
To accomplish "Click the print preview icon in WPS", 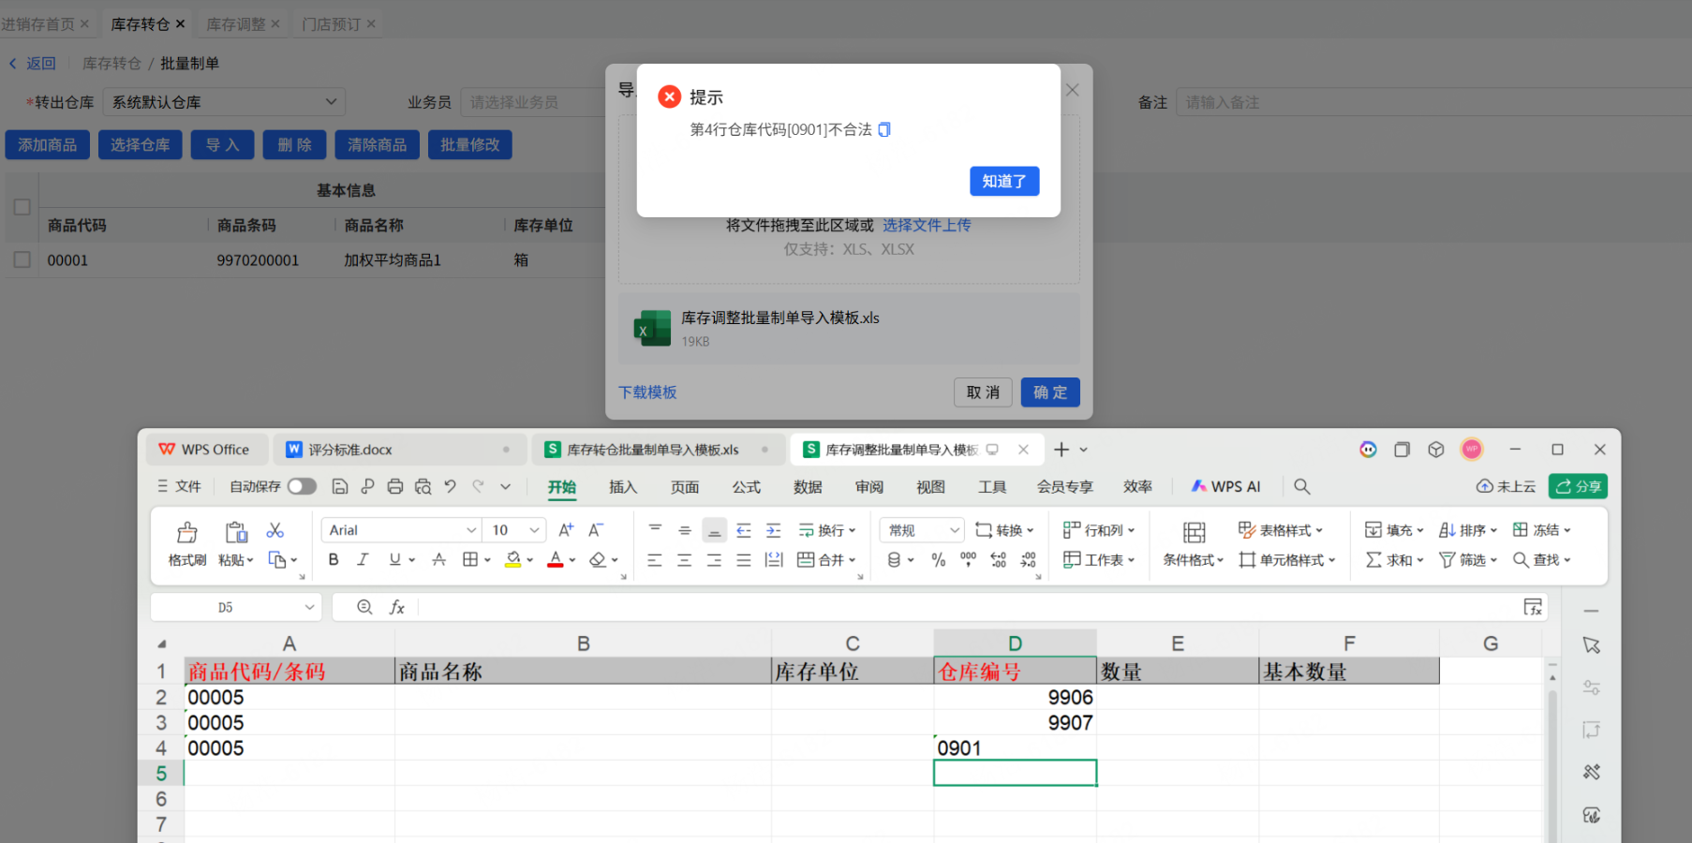I will point(423,486).
